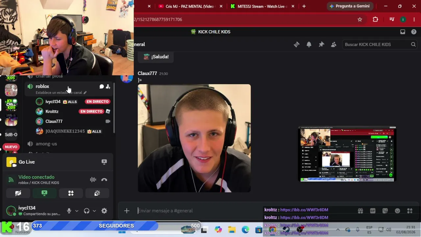
Task: Open the gift icon in message bar
Action: (360, 211)
